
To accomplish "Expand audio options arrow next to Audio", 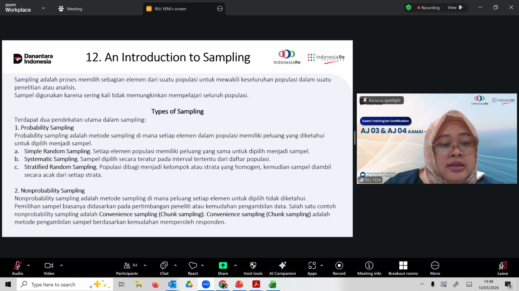I will (x=29, y=265).
